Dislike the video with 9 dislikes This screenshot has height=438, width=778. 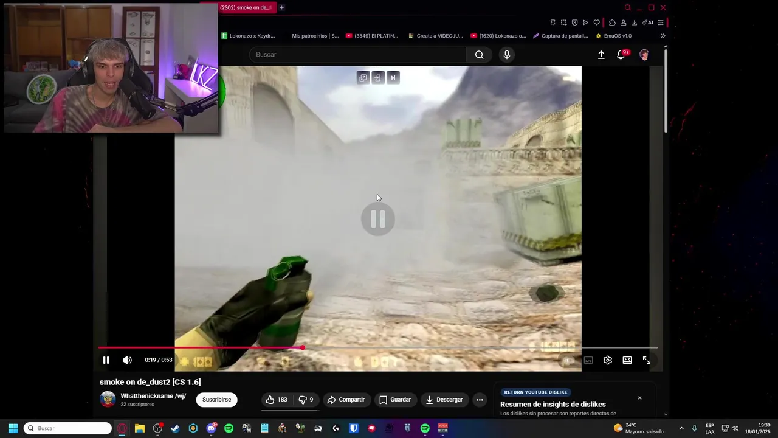click(306, 400)
